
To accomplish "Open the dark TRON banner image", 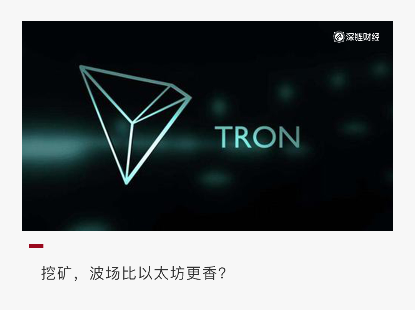I will coord(207,126).
